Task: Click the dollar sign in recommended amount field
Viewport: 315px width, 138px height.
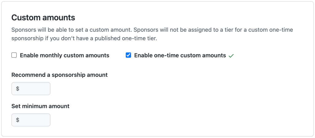Action: pos(18,89)
